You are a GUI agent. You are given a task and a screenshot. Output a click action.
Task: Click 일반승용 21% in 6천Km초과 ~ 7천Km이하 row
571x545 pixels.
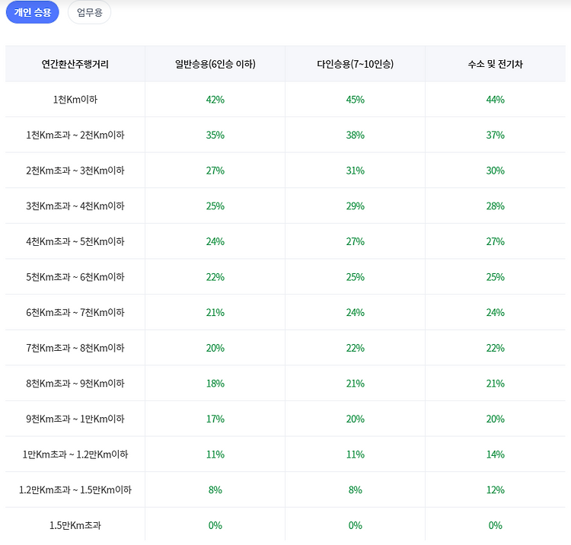(215, 312)
